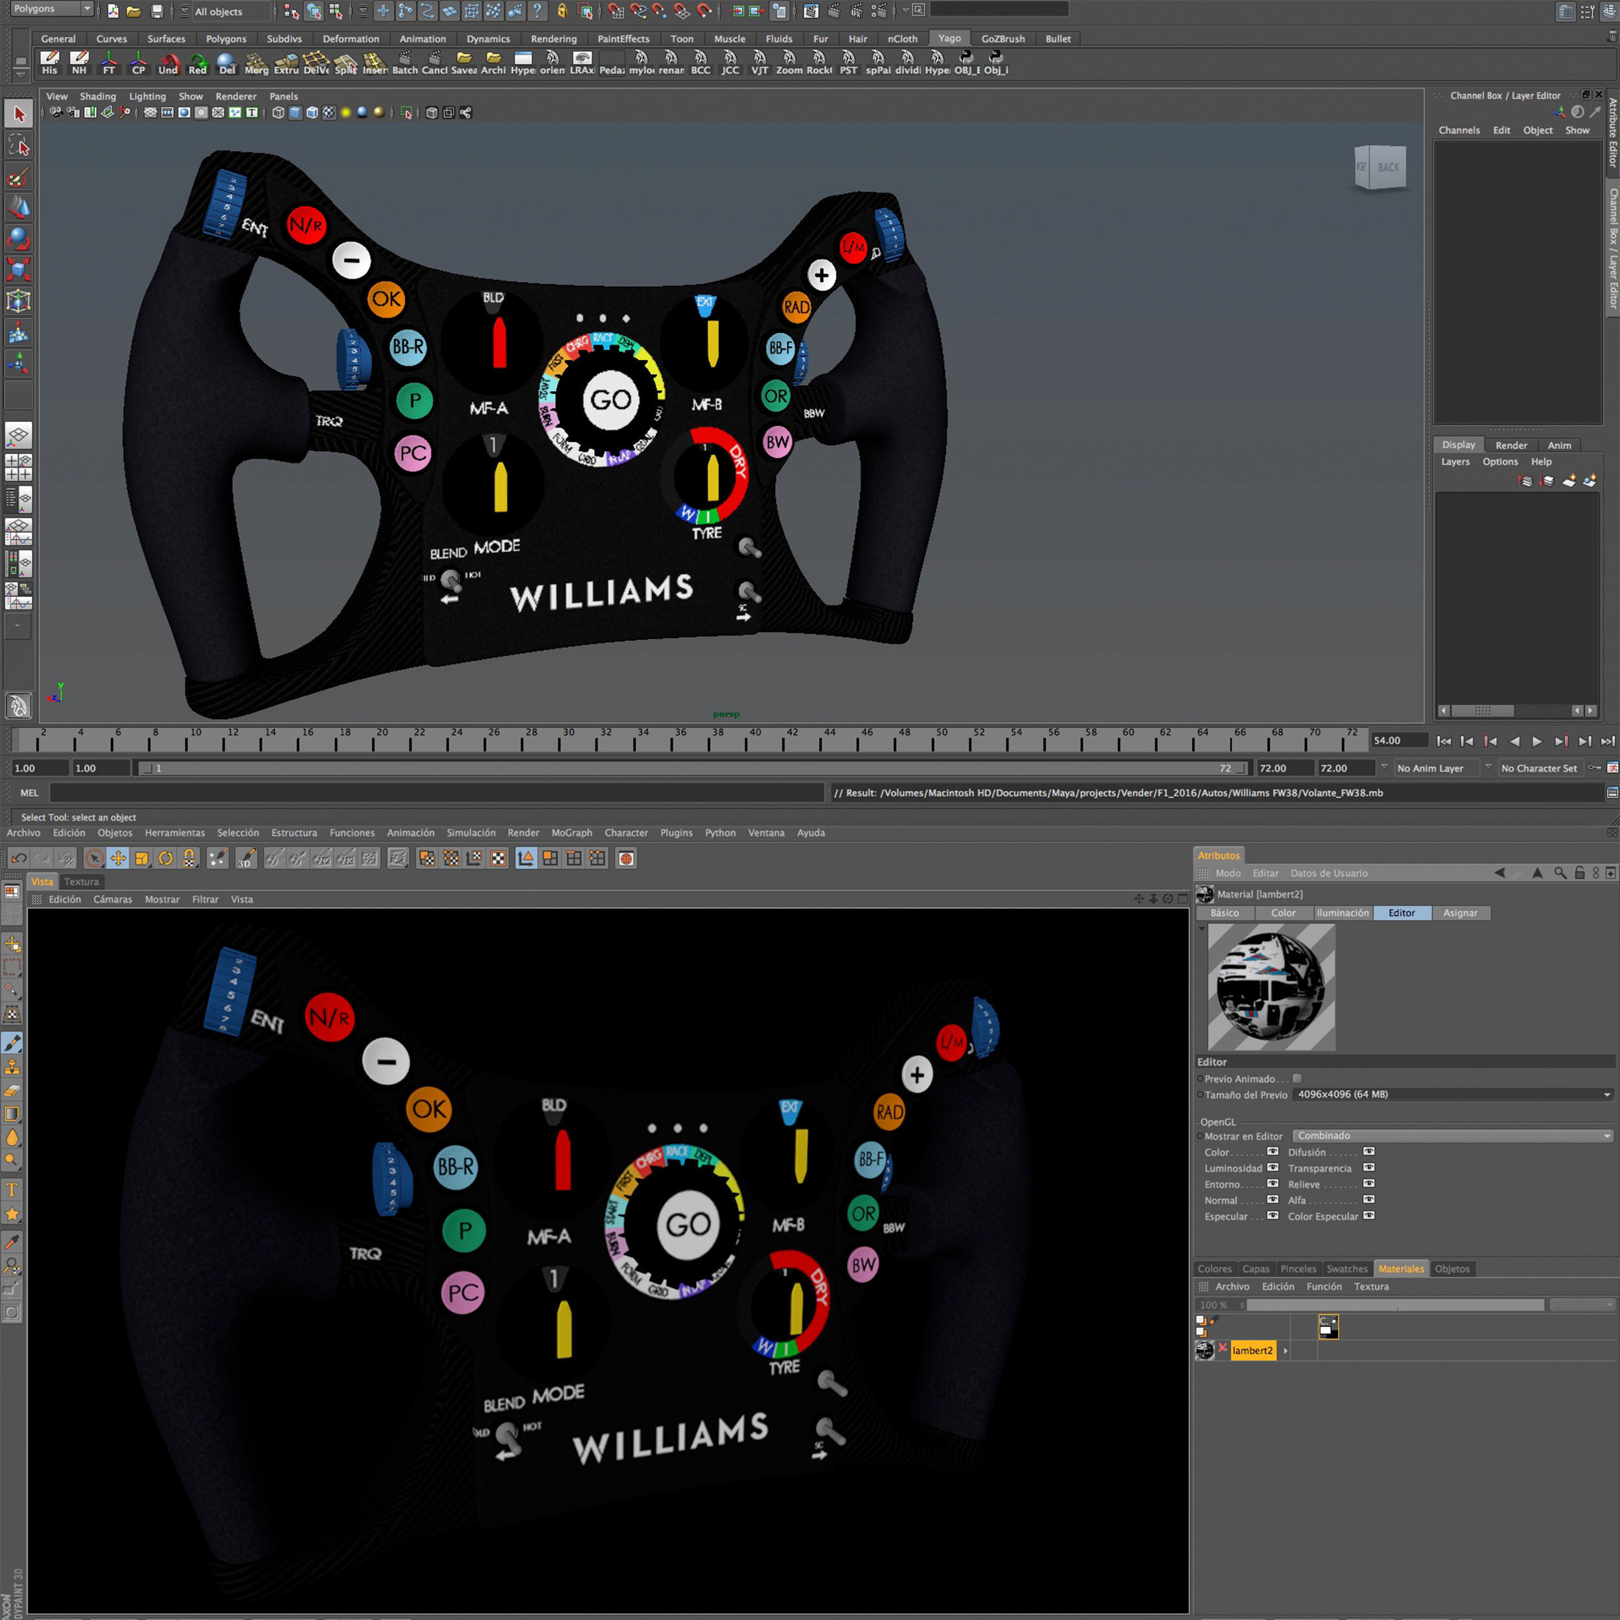
Task: Open the Shading viewport menu
Action: (x=98, y=97)
